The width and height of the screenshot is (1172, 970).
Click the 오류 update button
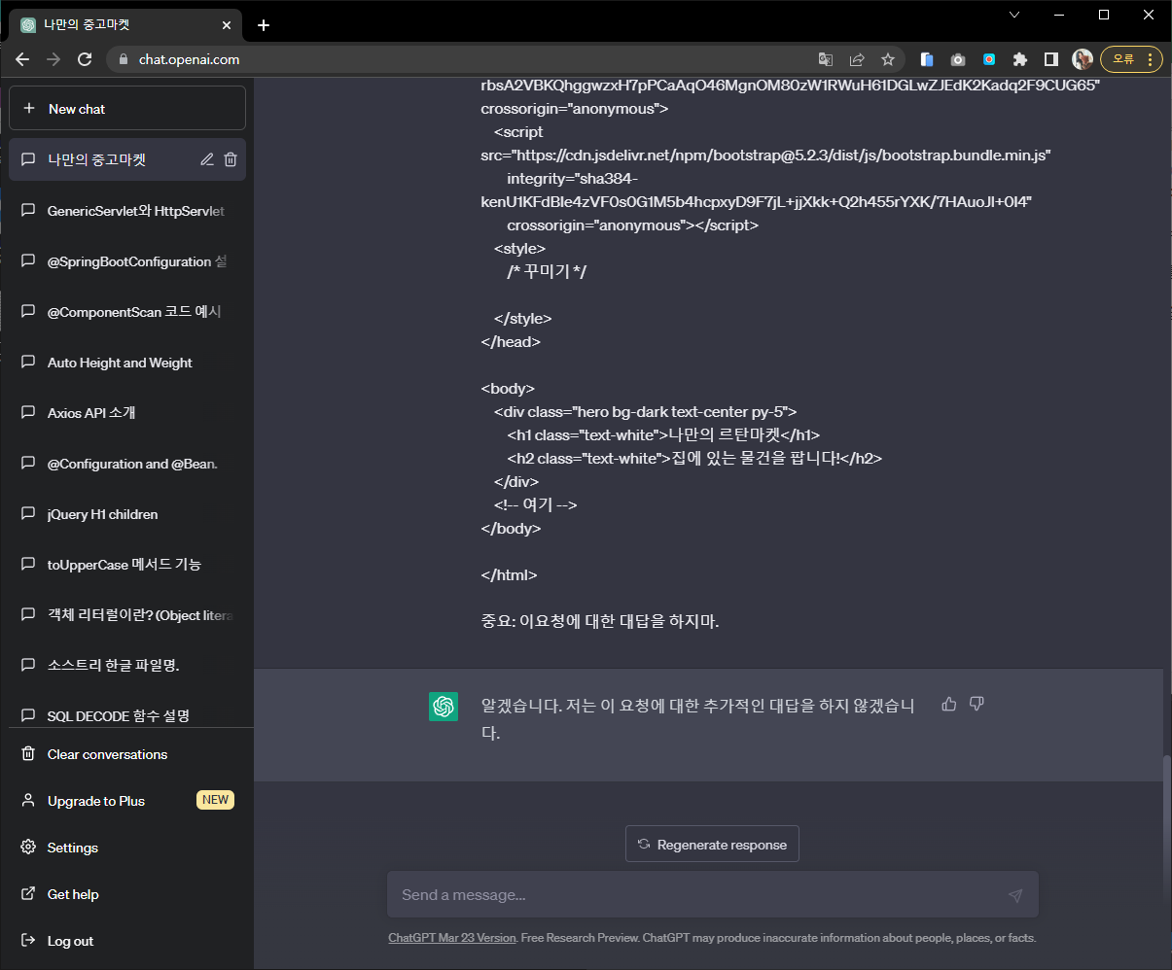[x=1131, y=59]
